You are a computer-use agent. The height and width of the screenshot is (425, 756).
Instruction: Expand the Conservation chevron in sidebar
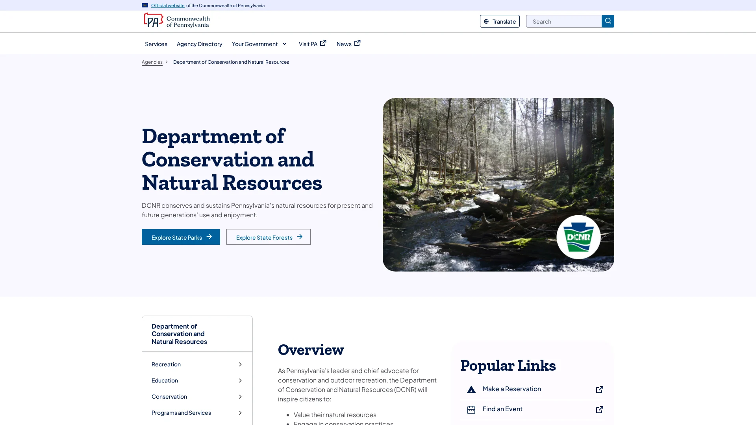pyautogui.click(x=240, y=397)
